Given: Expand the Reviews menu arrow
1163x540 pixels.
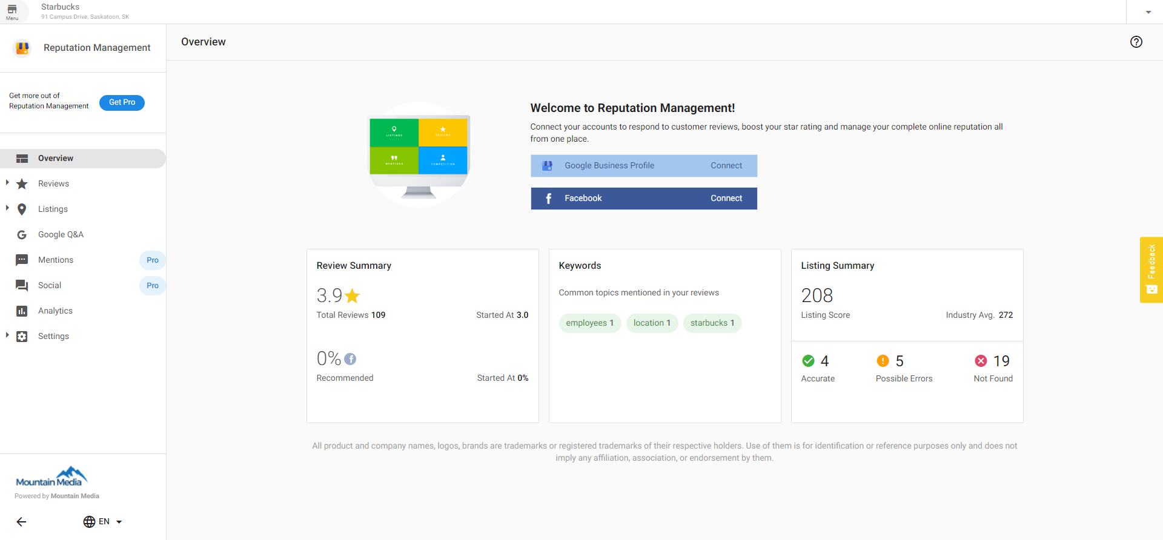Looking at the screenshot, I should coord(7,183).
